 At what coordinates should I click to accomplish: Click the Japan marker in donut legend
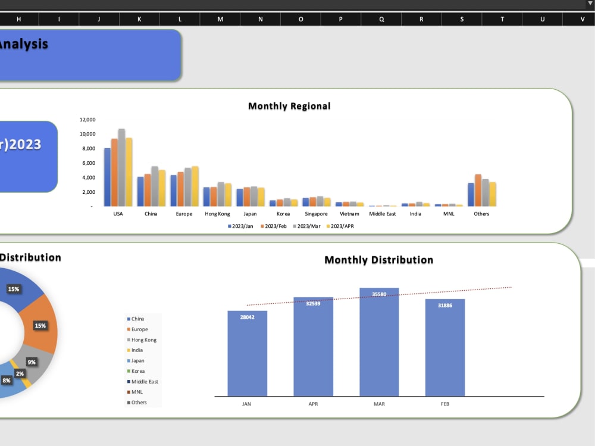(x=129, y=360)
